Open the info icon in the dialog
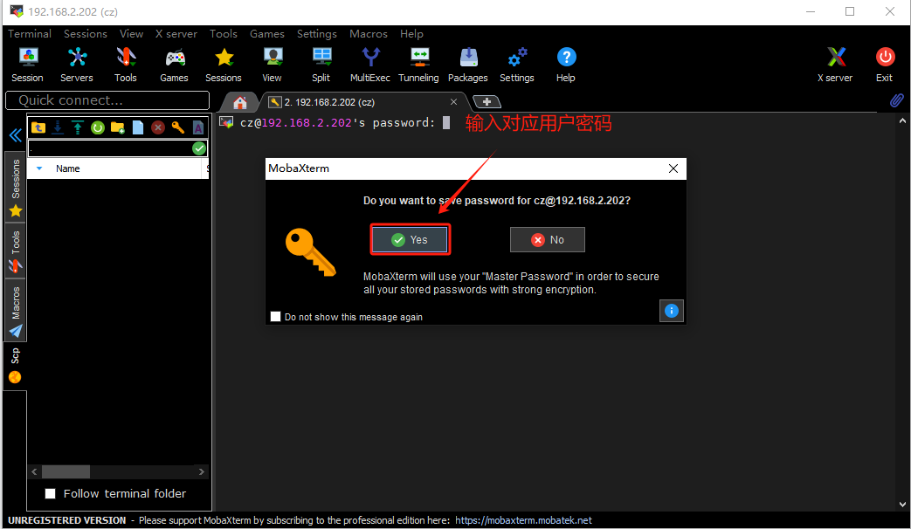The width and height of the screenshot is (911, 529). [x=671, y=311]
